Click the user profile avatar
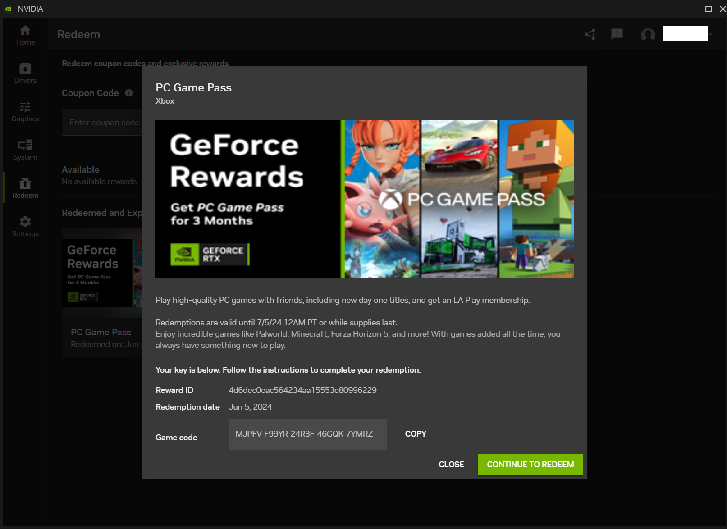Screen dimensions: 727x529 pyautogui.click(x=648, y=34)
